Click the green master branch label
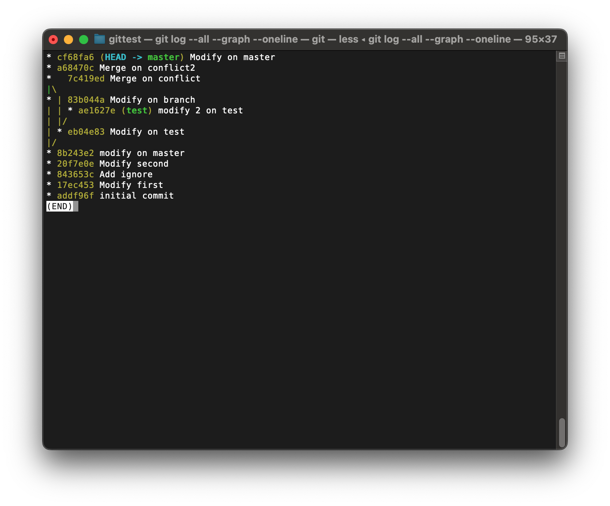Image resolution: width=610 pixels, height=506 pixels. tap(164, 57)
